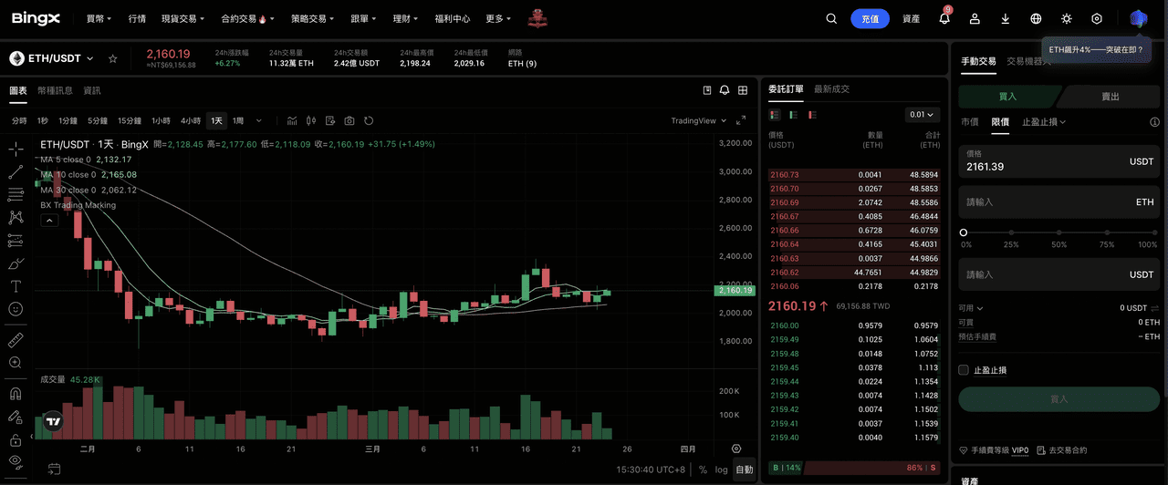Viewport: 1168px width, 485px height.
Task: Enable the 止盈止損 checkbox
Action: [x=964, y=370]
